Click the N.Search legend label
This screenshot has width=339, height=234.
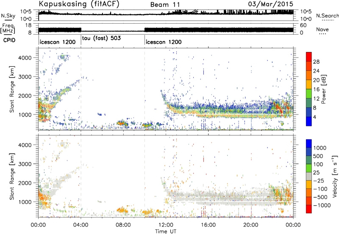(x=327, y=16)
